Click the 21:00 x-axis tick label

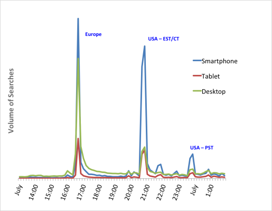pyautogui.click(x=146, y=192)
